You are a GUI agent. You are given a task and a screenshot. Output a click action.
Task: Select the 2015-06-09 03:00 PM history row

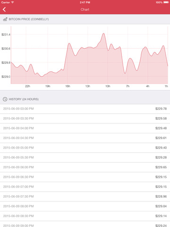tap(85, 109)
